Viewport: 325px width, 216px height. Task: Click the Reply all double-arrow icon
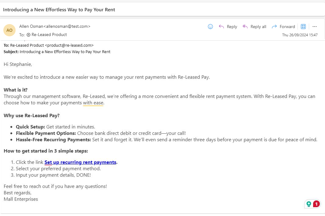click(245, 27)
